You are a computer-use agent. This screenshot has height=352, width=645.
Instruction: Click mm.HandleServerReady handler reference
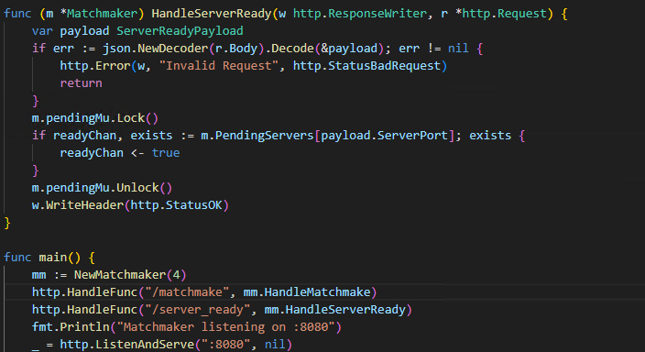[334, 310]
